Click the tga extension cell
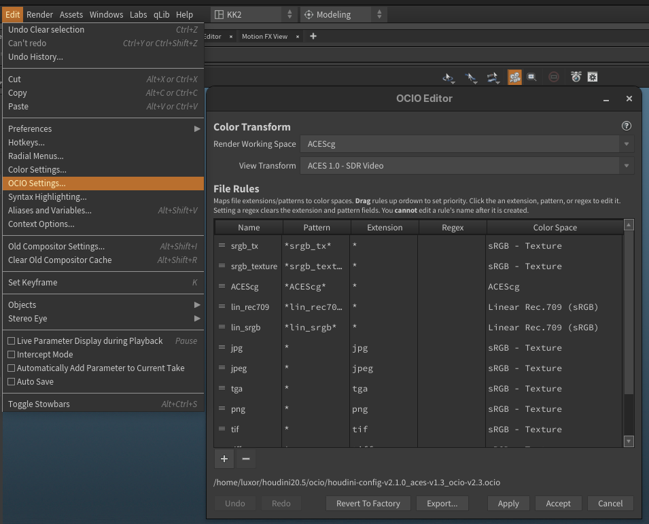 [384, 389]
